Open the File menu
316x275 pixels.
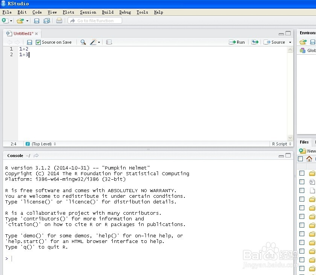[7, 12]
